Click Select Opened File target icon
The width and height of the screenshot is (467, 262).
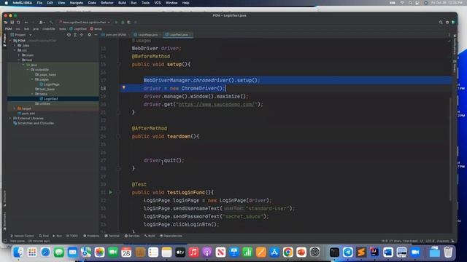pyautogui.click(x=69, y=35)
